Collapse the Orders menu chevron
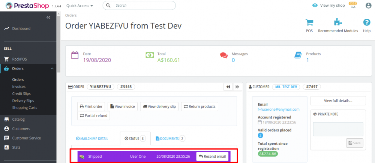Screen dimensions: 375x163 (x=52, y=68)
